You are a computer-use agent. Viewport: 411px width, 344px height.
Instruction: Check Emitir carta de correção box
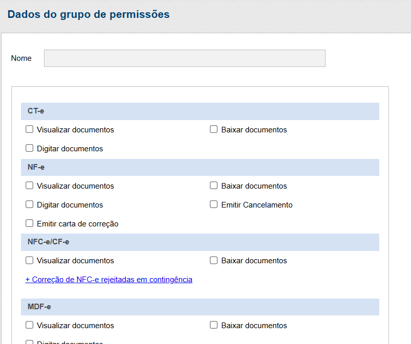(30, 223)
